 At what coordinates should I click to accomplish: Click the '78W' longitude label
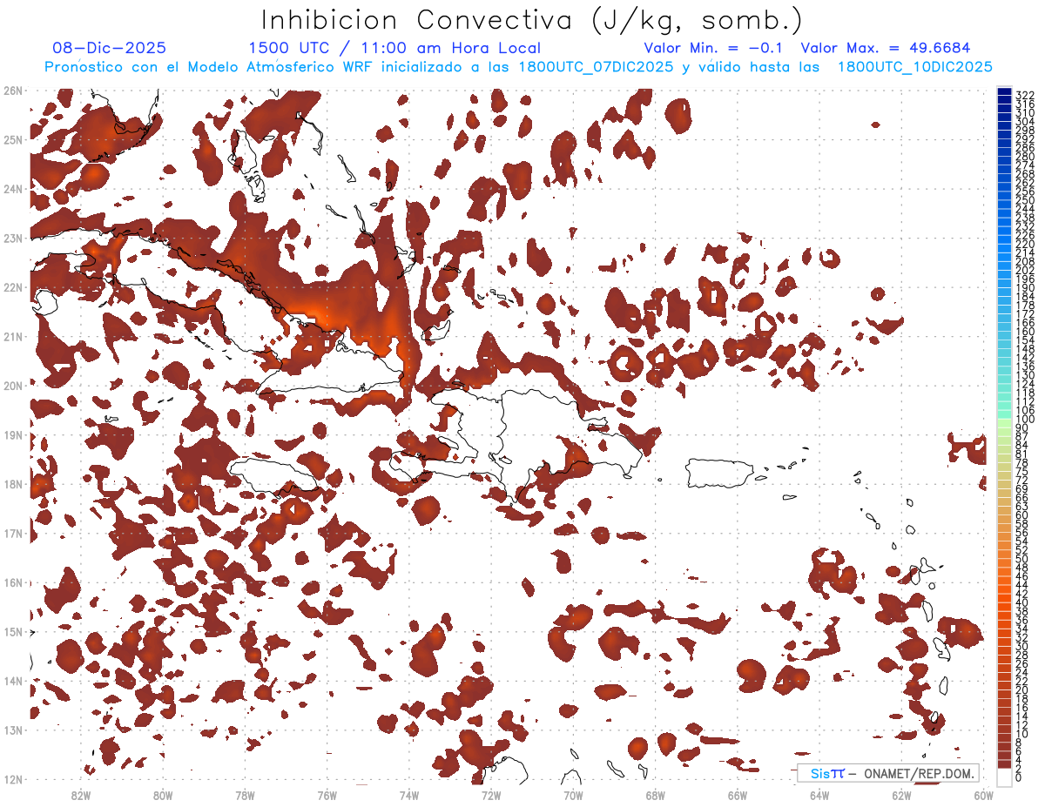click(x=245, y=795)
